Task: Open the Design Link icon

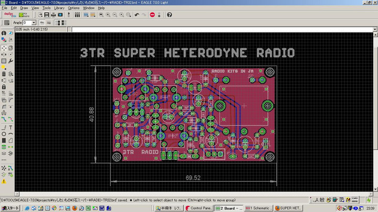Action: pos(10,15)
